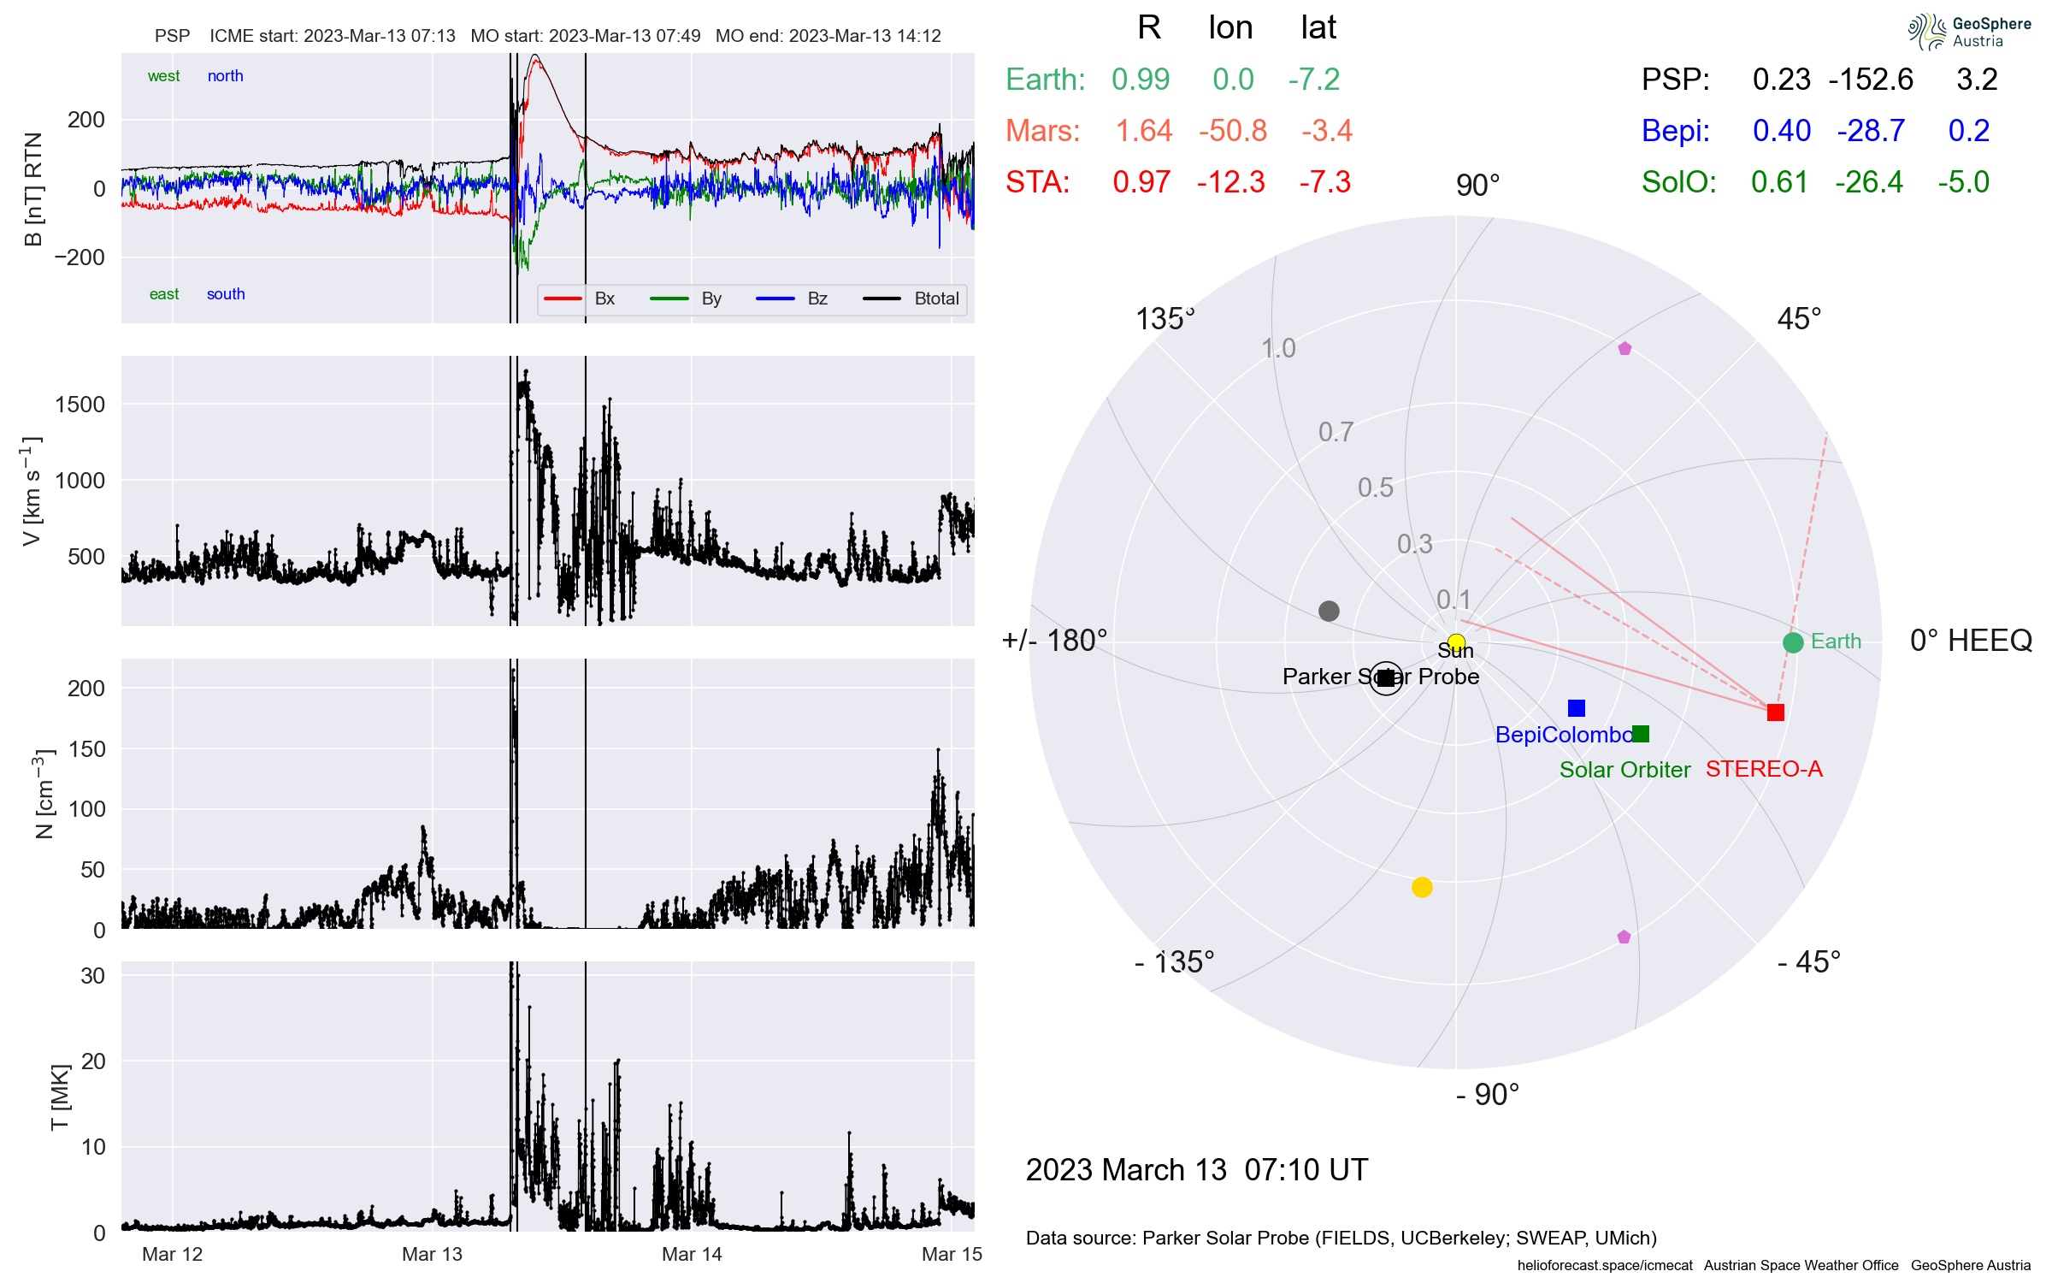Click the upper pink pentagon marker

click(x=1624, y=348)
